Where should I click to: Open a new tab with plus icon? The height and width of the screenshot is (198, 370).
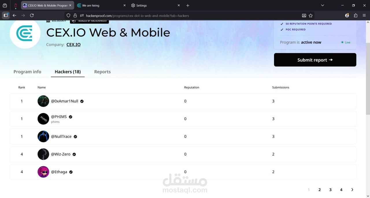(x=188, y=5)
